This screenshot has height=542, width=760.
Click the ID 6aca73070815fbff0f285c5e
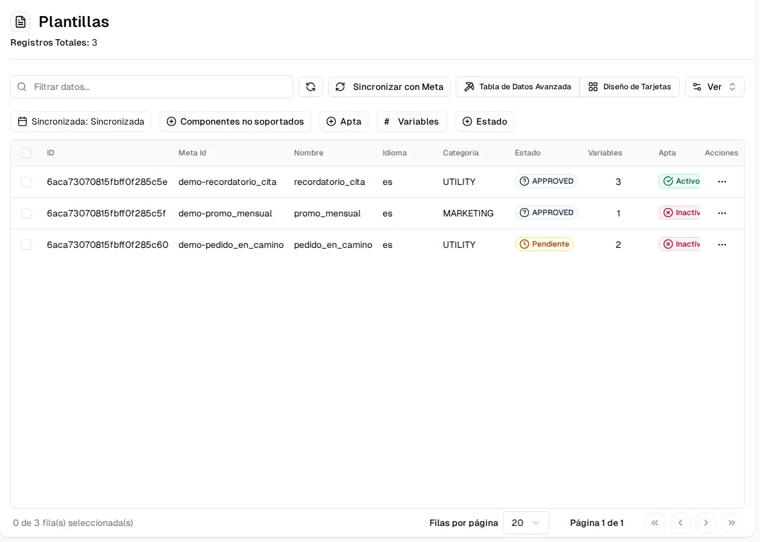point(107,182)
